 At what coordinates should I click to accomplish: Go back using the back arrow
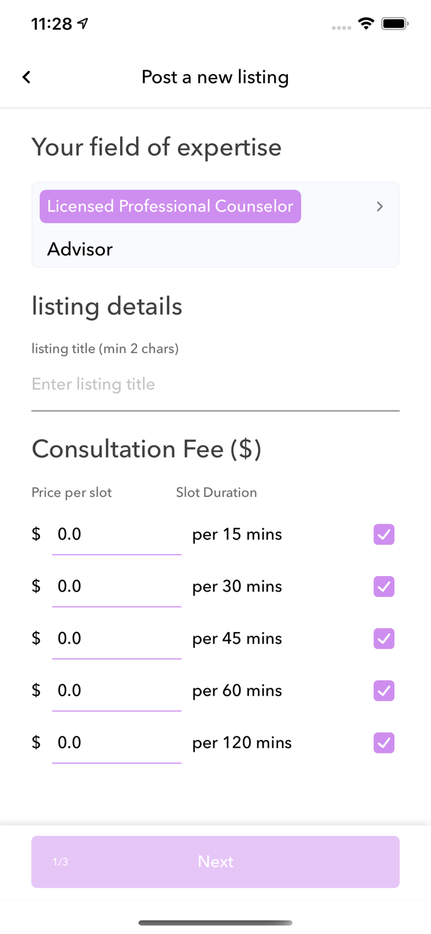pos(26,77)
